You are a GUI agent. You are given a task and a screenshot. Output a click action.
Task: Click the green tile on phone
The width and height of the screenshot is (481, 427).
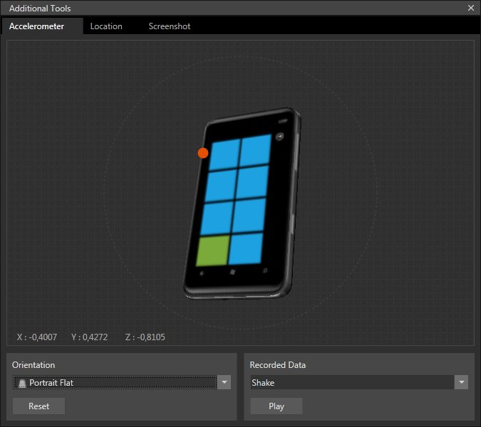tap(212, 251)
